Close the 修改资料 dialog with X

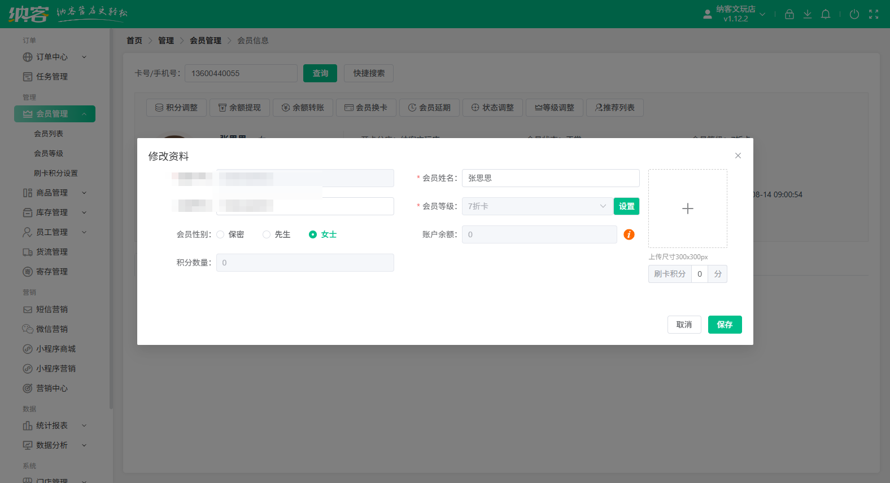[x=738, y=156]
